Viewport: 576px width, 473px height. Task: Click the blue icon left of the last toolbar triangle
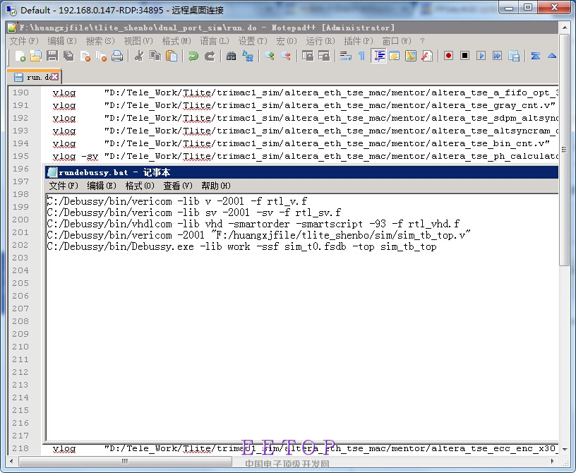535,56
